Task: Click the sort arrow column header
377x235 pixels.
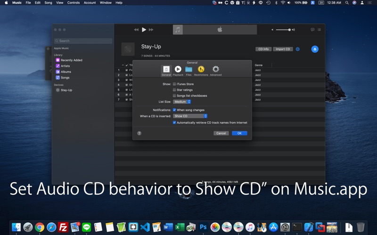Action: [123, 65]
